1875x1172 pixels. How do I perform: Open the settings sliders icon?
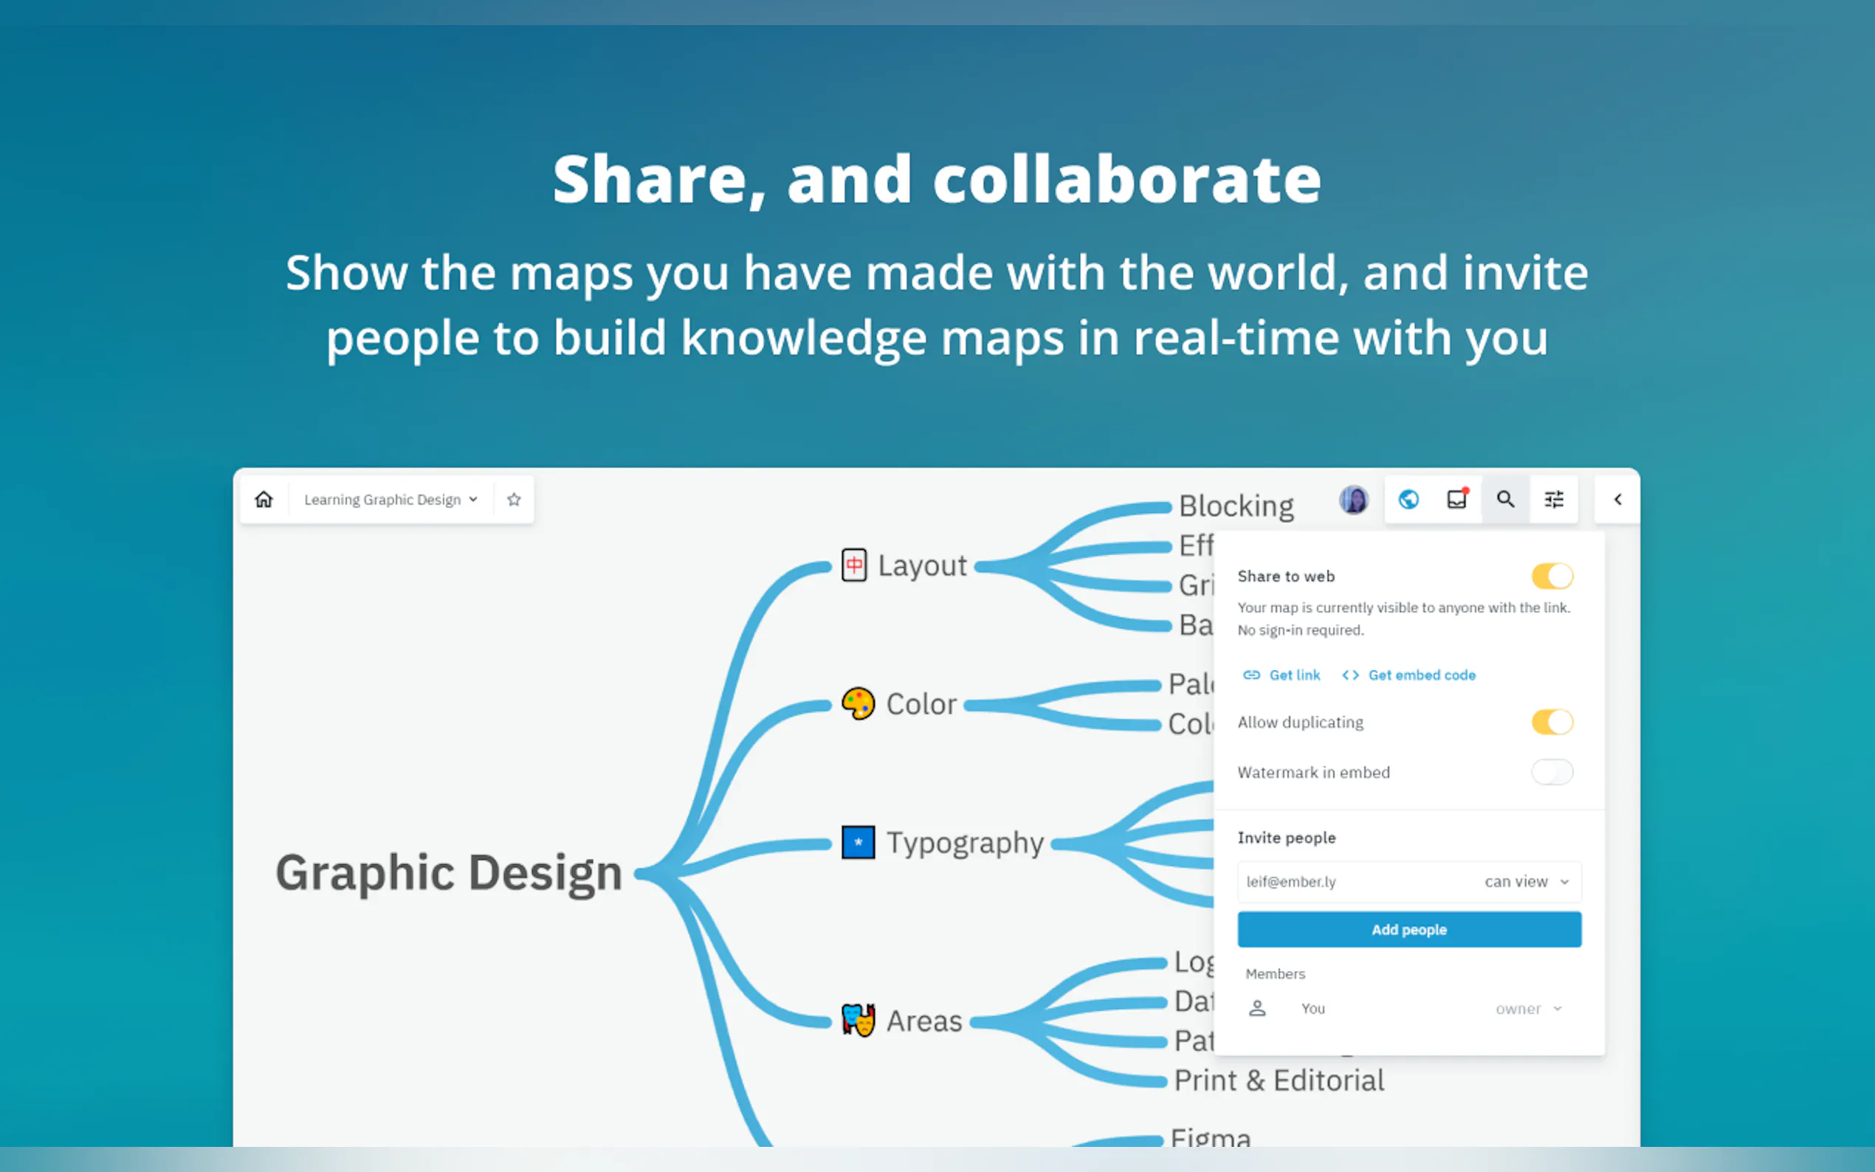coord(1554,499)
